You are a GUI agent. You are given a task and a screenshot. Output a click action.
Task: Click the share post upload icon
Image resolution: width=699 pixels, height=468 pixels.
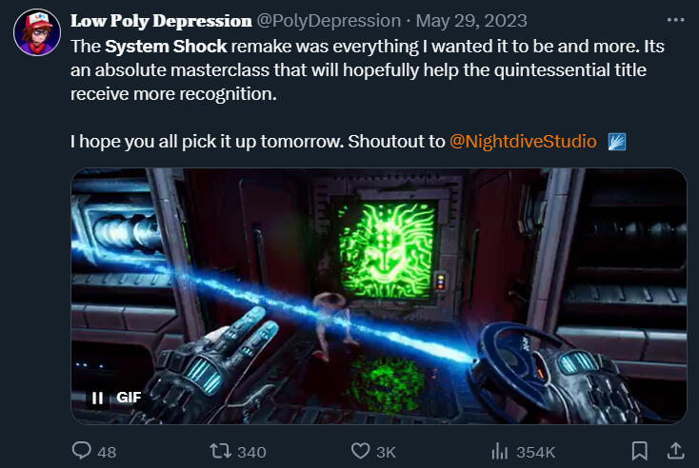[676, 451]
